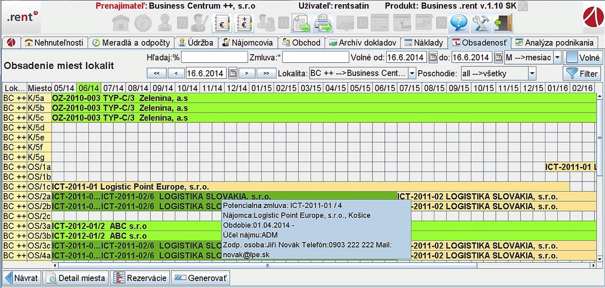Click the .rent logo in the header
605x288 pixels.
coord(22,17)
